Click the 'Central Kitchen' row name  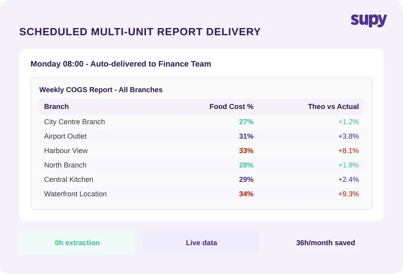pos(69,179)
